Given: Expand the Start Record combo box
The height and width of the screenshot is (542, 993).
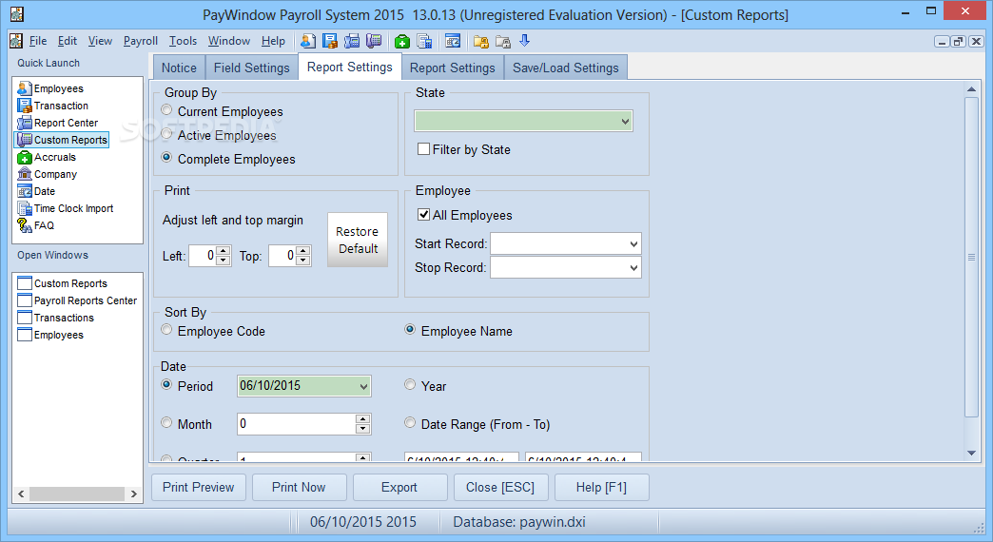Looking at the screenshot, I should click(x=633, y=243).
